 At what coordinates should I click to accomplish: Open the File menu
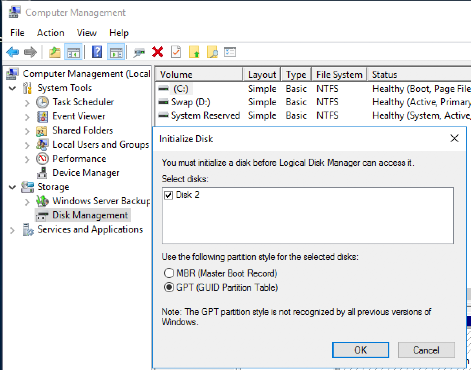[x=17, y=33]
